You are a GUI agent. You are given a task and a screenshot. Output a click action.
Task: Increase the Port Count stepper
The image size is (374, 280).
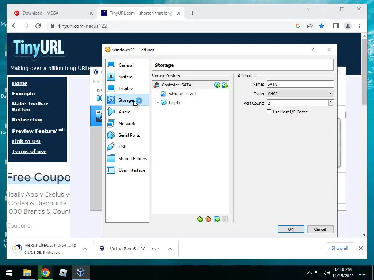click(331, 101)
